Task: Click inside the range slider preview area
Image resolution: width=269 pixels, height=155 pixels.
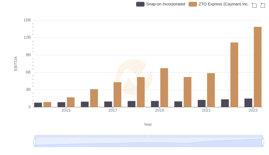Action: coord(149,142)
